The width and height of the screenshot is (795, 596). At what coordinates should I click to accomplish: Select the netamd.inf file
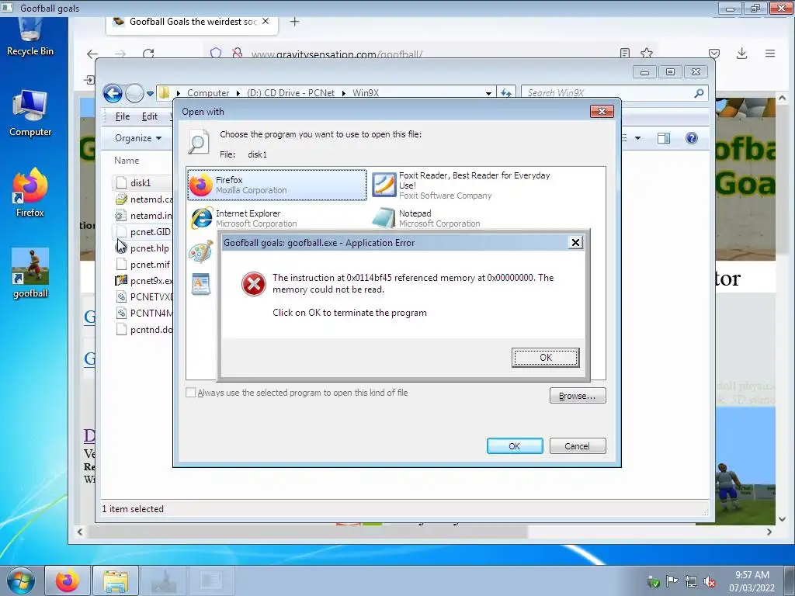tap(144, 216)
